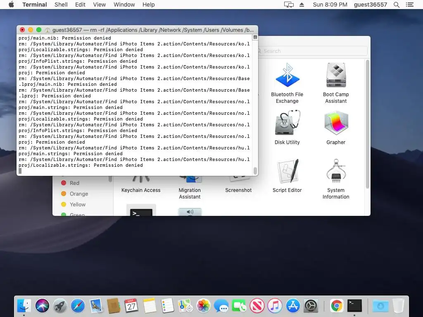This screenshot has width=423, height=317.
Task: Select Keychain Access in Finder window
Action: pyautogui.click(x=141, y=190)
